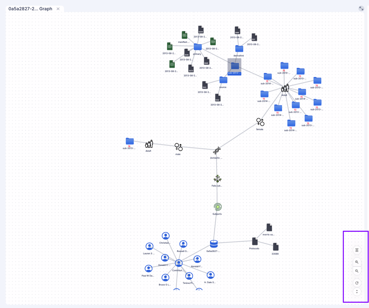This screenshot has height=308, width=369.
Task: Close the 0a5a2827 Graph tab
Action: tap(58, 9)
